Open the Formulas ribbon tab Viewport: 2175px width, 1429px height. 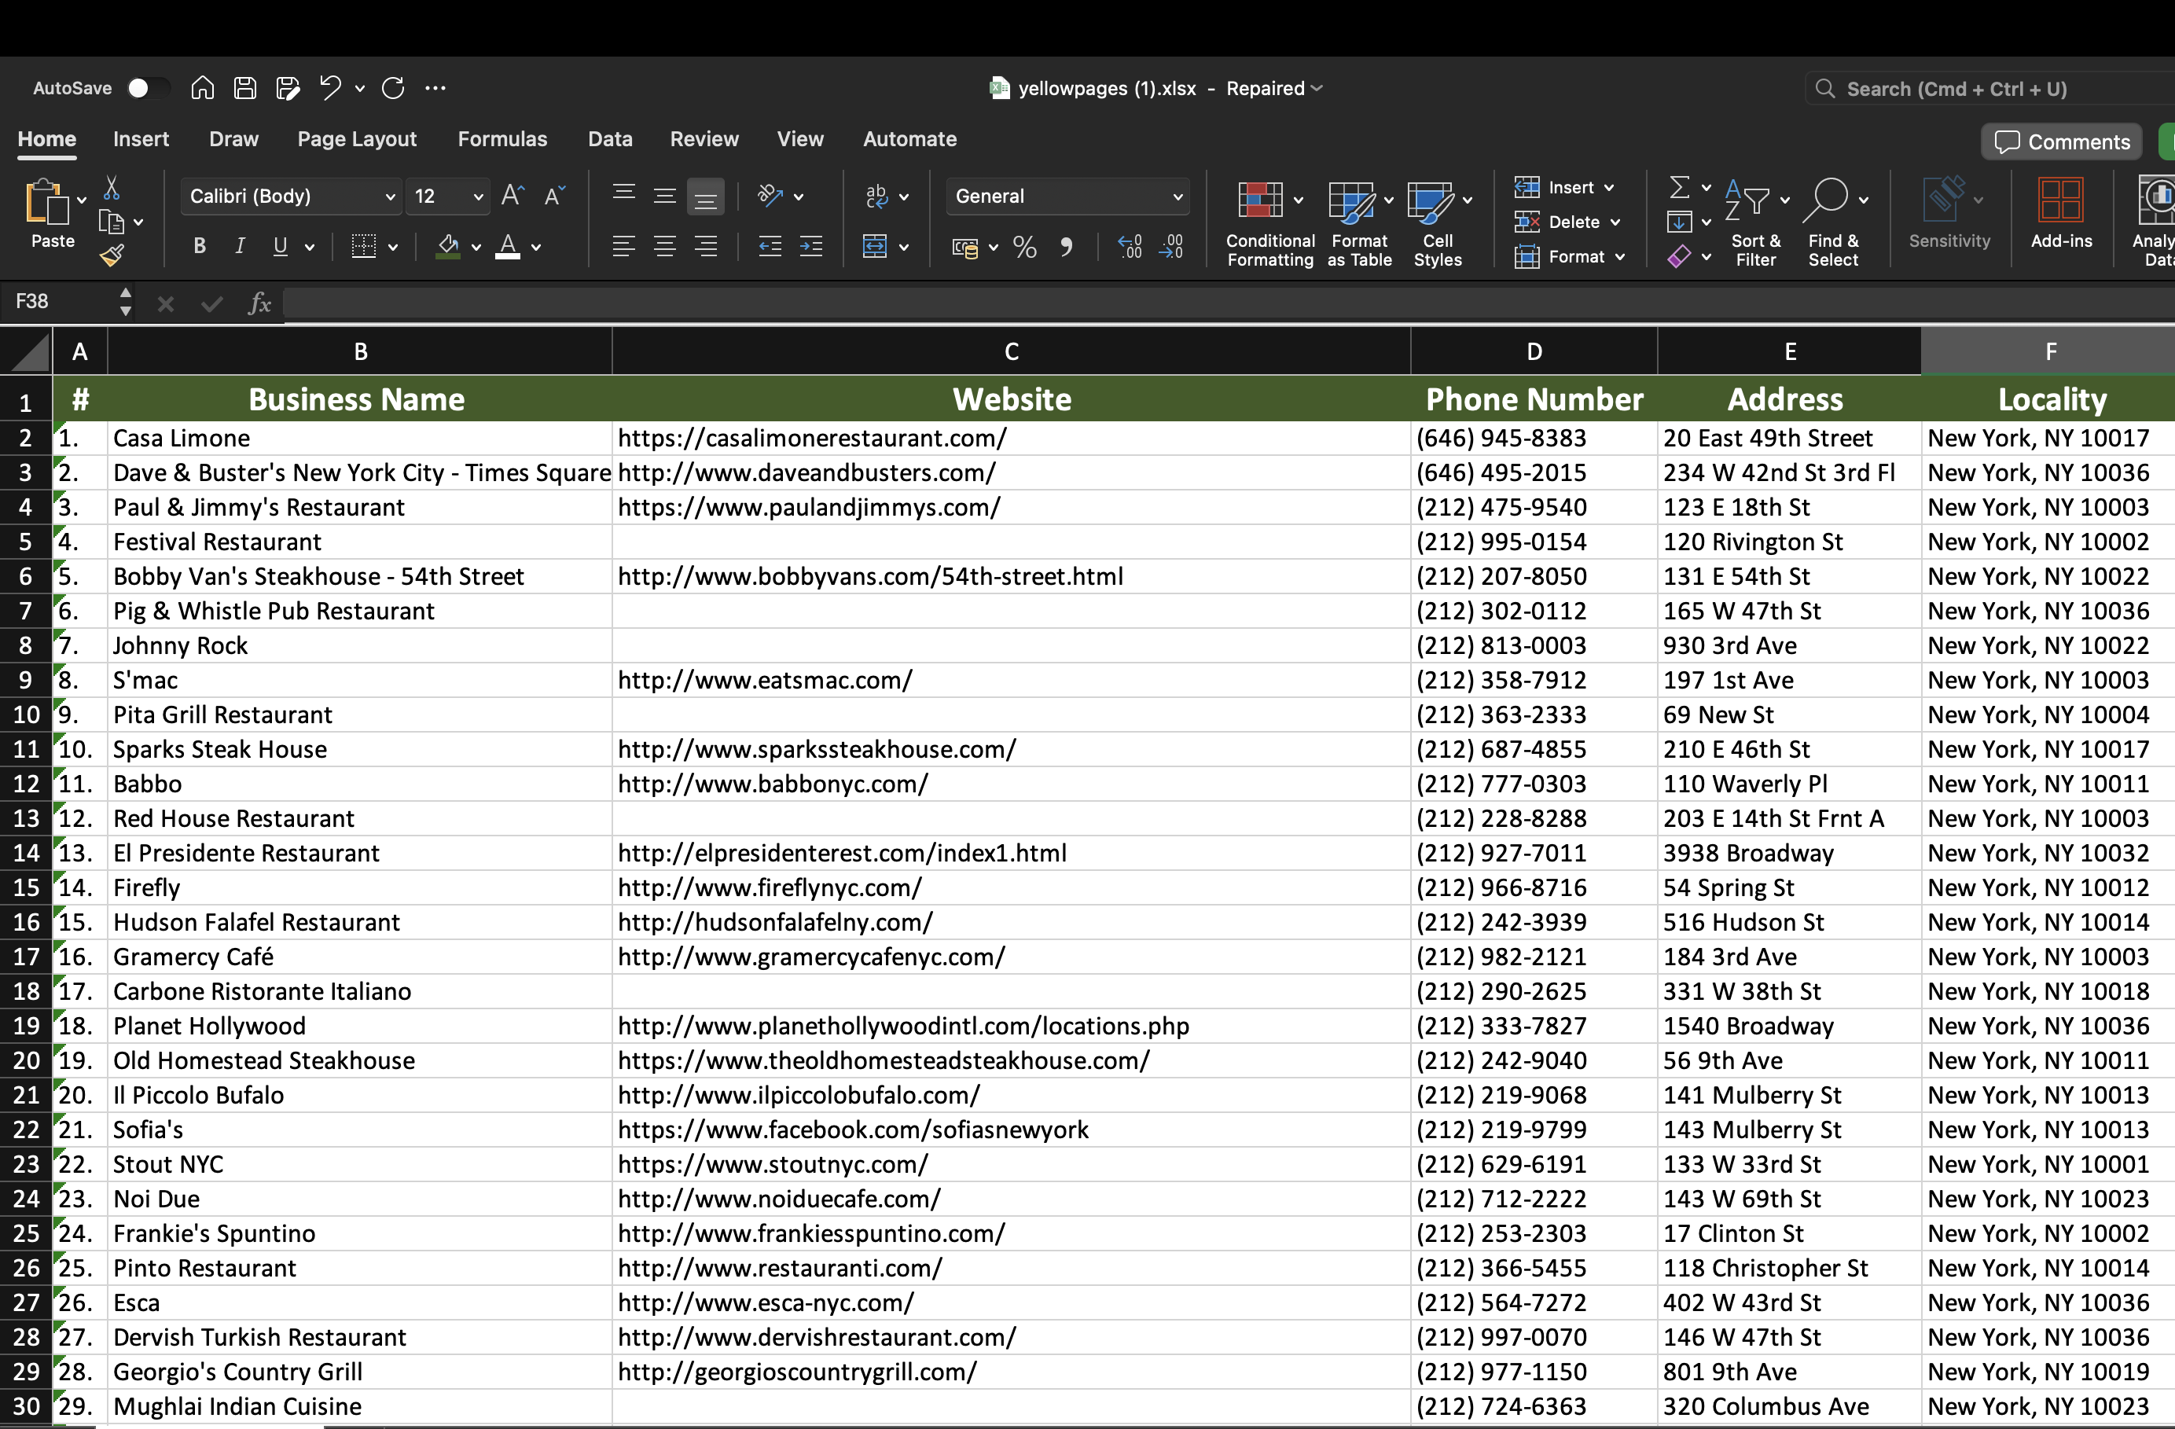pyautogui.click(x=501, y=139)
